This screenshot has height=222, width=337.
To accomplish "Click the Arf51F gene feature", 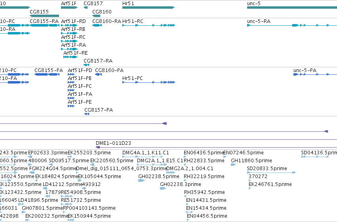I will click(69, 8).
